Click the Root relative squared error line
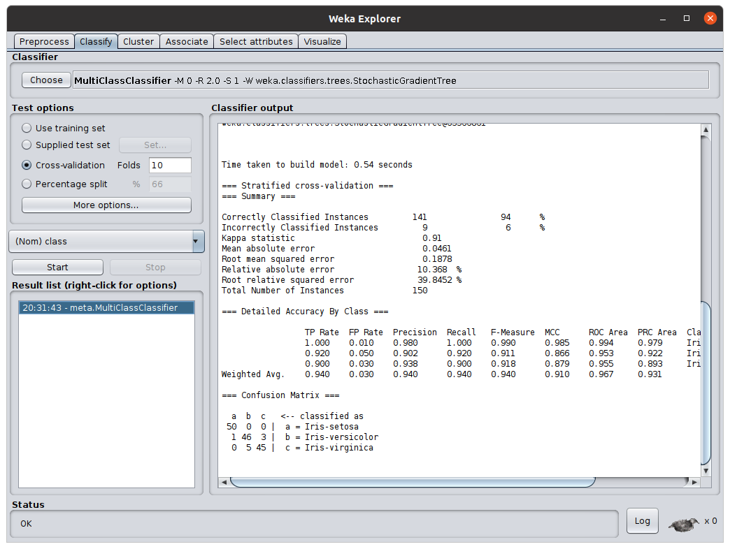 [342, 280]
